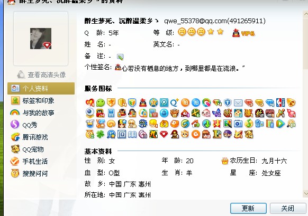Click the QQ Mail envelope icon
Image resolution: width=308 pixels, height=216 pixels.
tap(238, 102)
